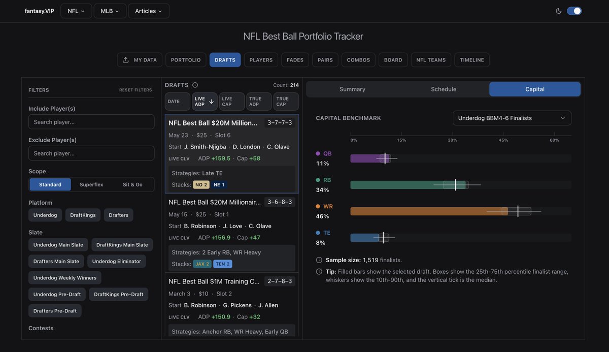Select the May 15 draft card
Image resolution: width=609 pixels, height=352 pixels.
pos(232,233)
